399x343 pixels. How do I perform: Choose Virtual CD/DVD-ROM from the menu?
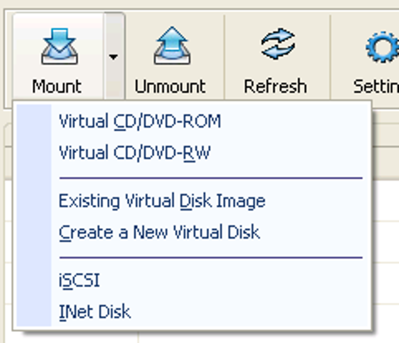[140, 121]
